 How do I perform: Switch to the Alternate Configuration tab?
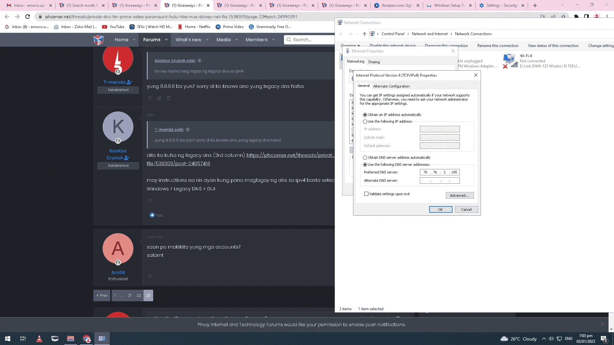coord(391,86)
